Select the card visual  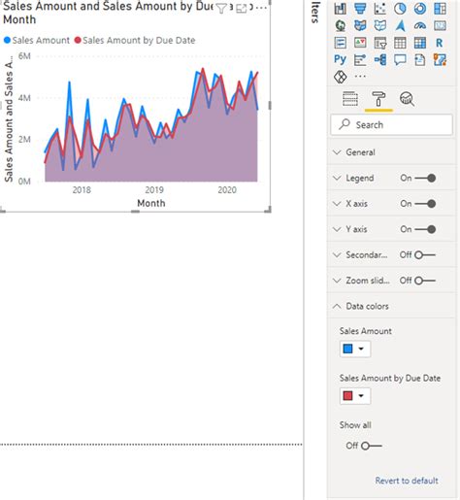click(440, 25)
